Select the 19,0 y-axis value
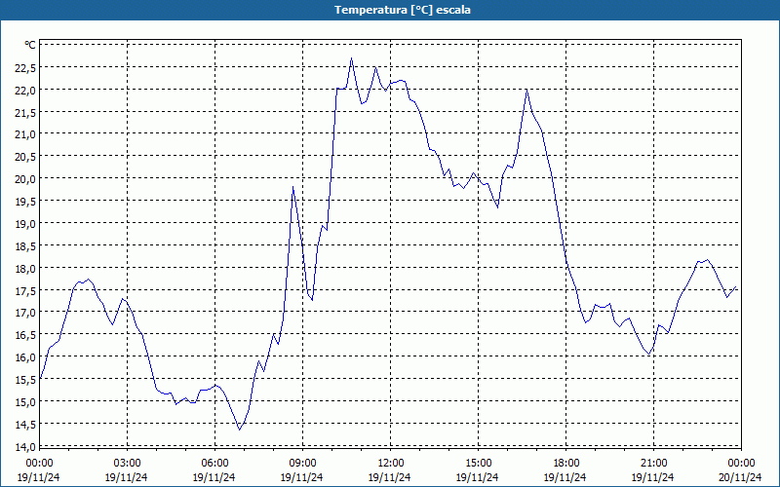 coord(25,224)
